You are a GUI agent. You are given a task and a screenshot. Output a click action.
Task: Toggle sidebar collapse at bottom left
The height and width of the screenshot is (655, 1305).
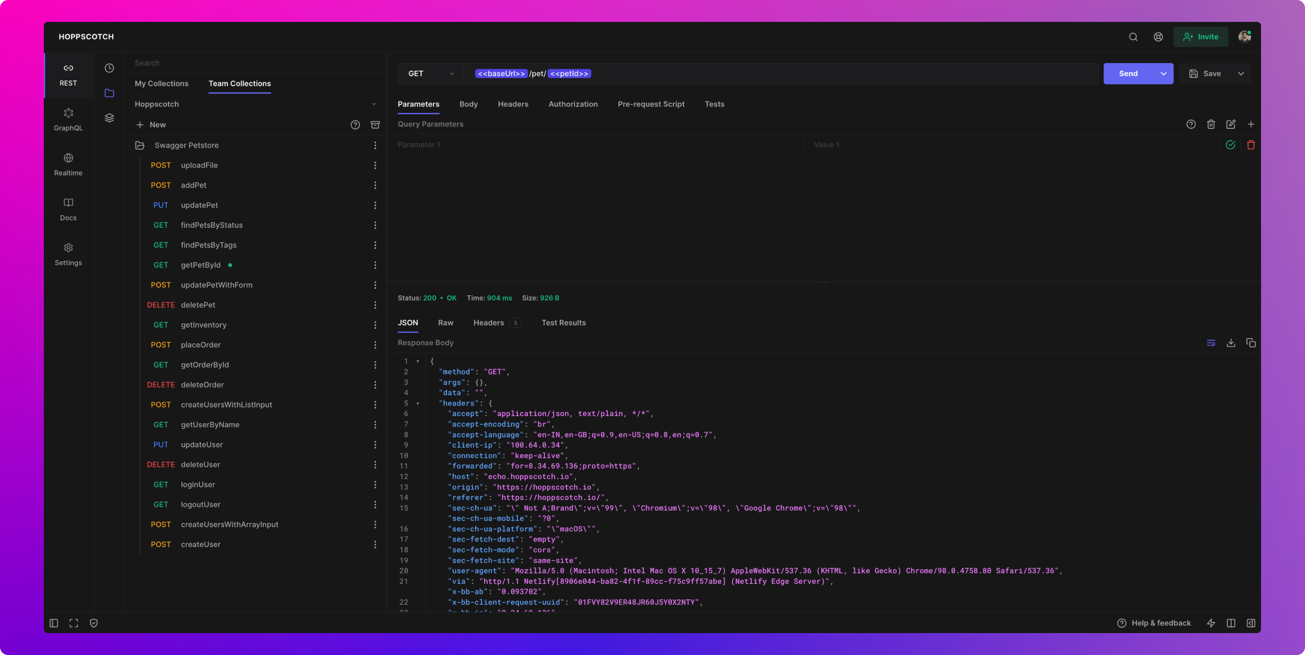pos(54,623)
